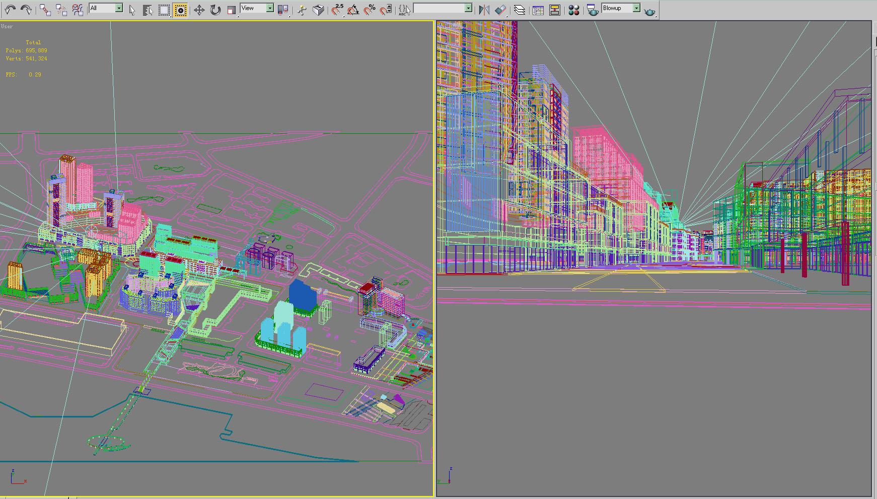Activate the Select and Rotate tool
This screenshot has height=499, width=877.
[215, 10]
